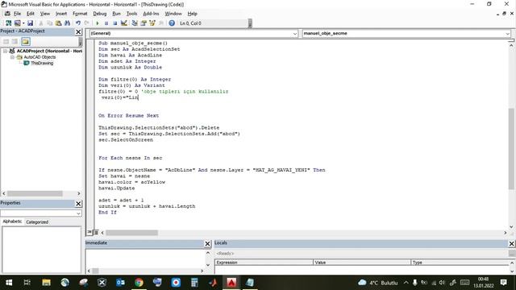Click the Project panel horizontal scrollbar thumb
516x290 pixels.
coord(35,193)
